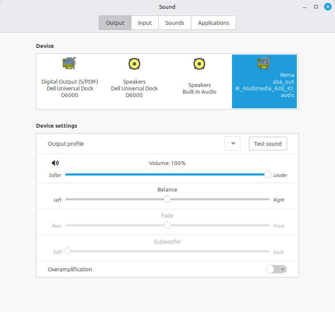The height and width of the screenshot is (312, 335).
Task: Click the Balance slider knob
Action: [x=167, y=199]
